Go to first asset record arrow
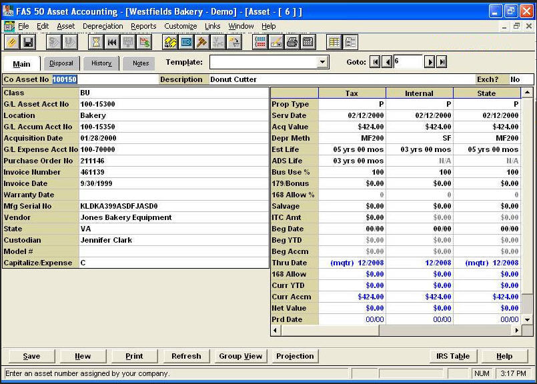537x384 pixels. point(375,62)
